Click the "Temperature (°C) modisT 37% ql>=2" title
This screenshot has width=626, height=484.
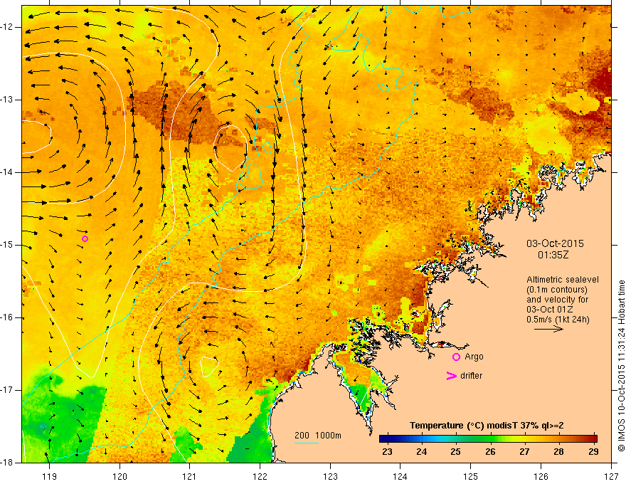point(487,426)
